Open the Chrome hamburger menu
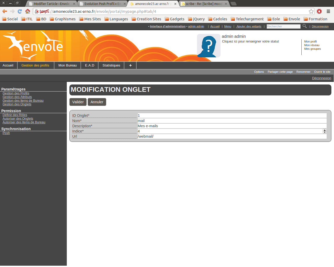This screenshot has height=267, width=334. click(x=328, y=11)
